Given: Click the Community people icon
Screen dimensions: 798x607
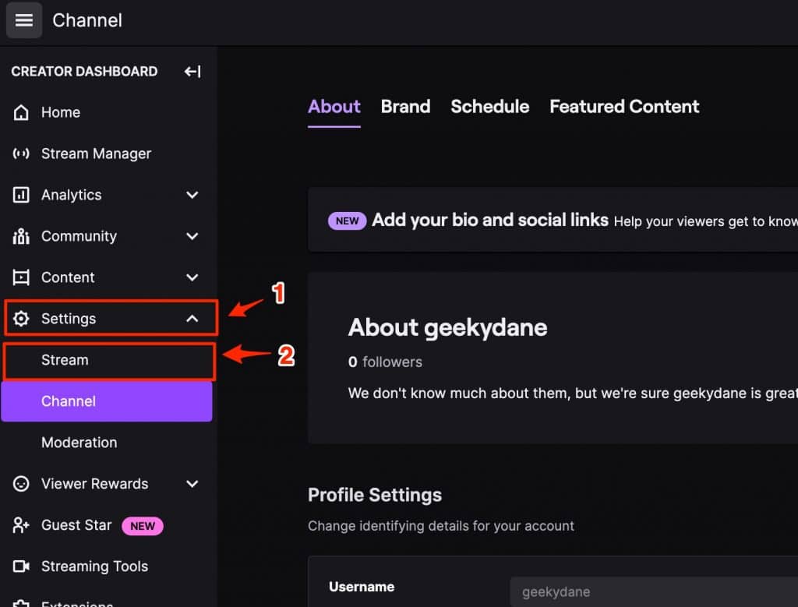Looking at the screenshot, I should coord(21,236).
